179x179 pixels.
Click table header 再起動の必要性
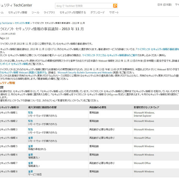click(98, 107)
